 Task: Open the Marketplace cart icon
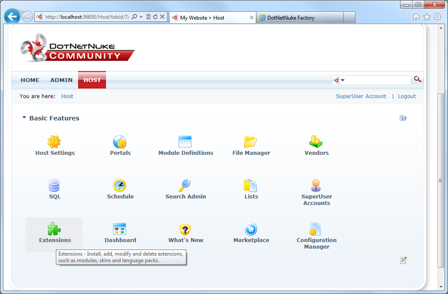[251, 229]
